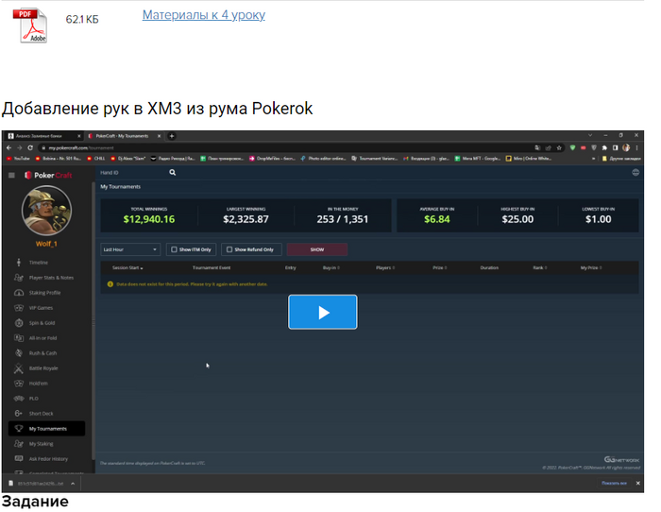Open Staking Profile in sidebar
The width and height of the screenshot is (661, 512).
coord(46,293)
